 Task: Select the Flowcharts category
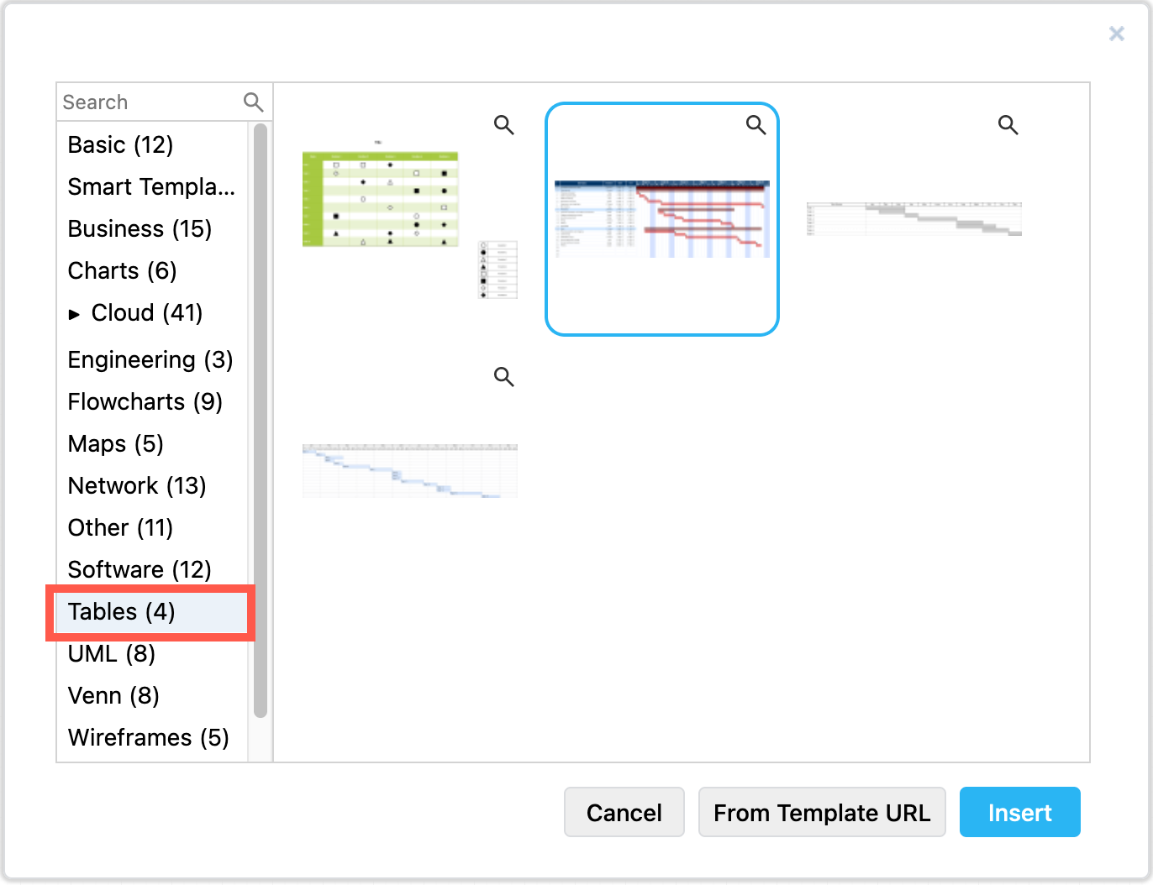pos(145,401)
